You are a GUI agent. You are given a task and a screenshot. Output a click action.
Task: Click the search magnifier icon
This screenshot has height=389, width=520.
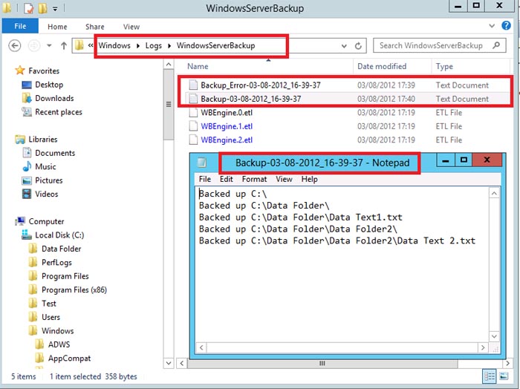(496, 45)
